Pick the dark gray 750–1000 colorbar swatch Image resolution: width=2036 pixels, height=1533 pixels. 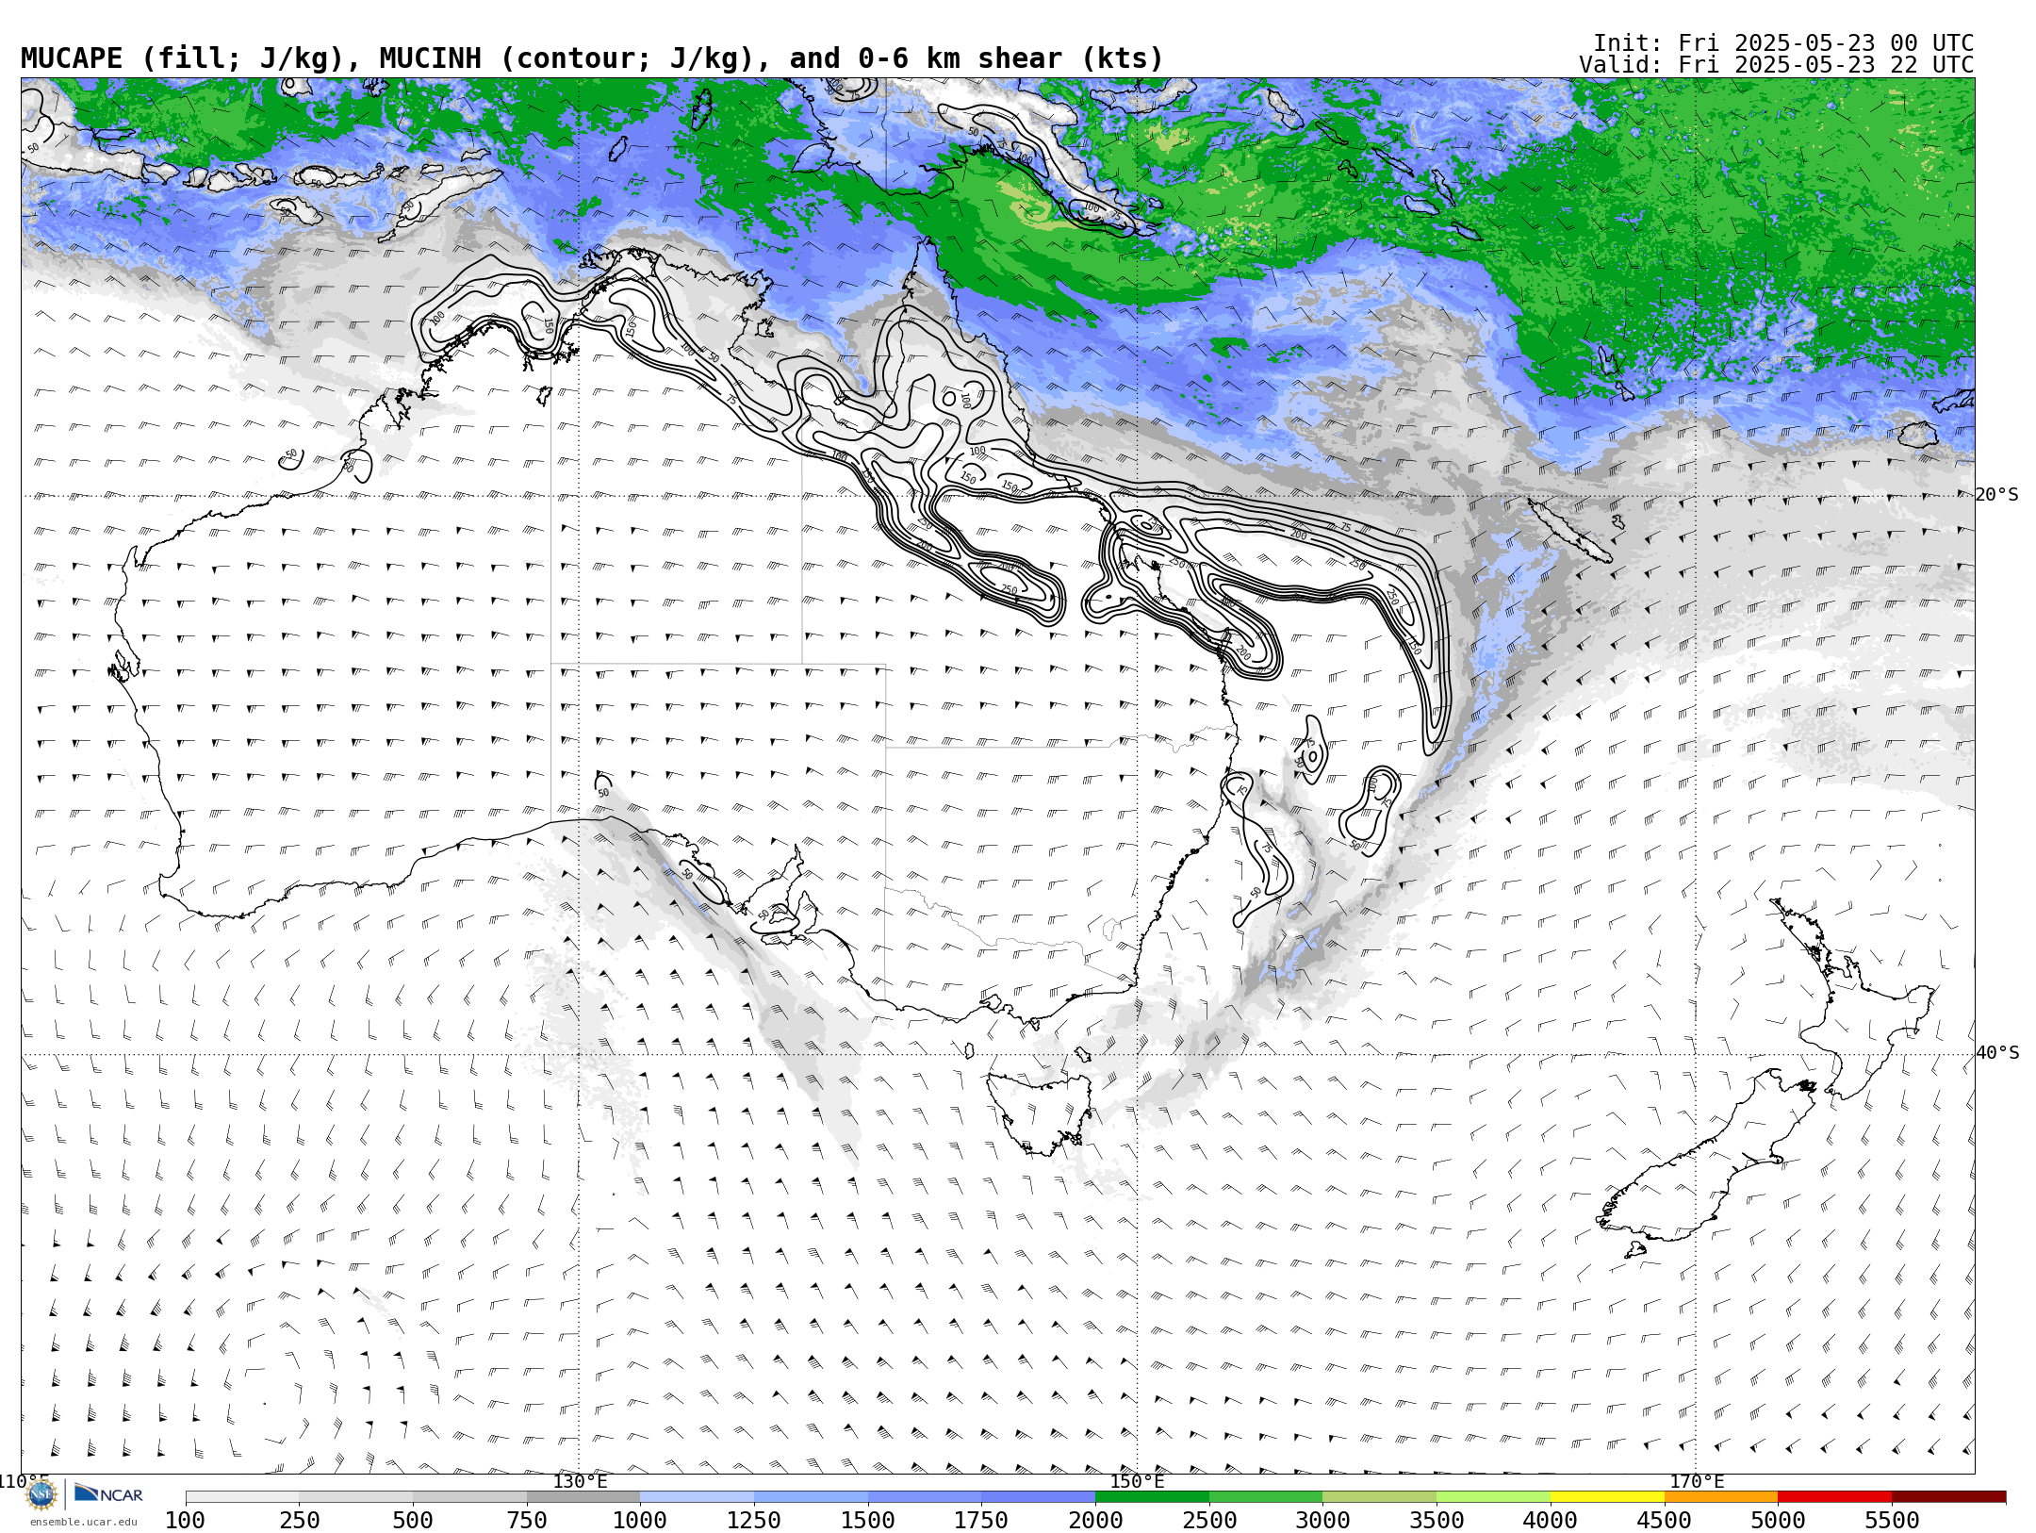point(583,1497)
